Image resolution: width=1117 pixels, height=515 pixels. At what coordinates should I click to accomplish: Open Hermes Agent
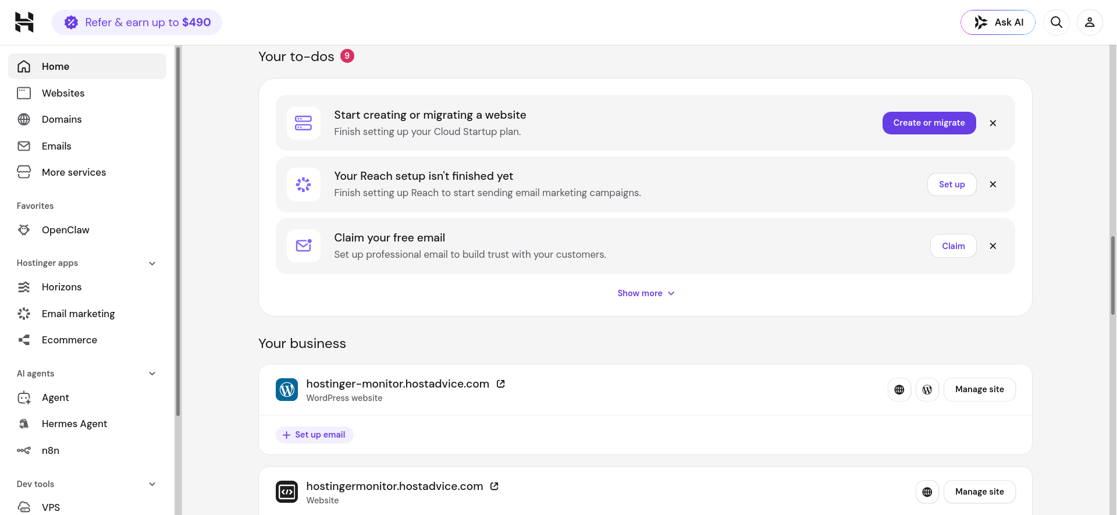pyautogui.click(x=87, y=424)
